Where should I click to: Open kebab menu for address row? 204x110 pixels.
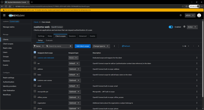pyautogui.click(x=197, y=69)
